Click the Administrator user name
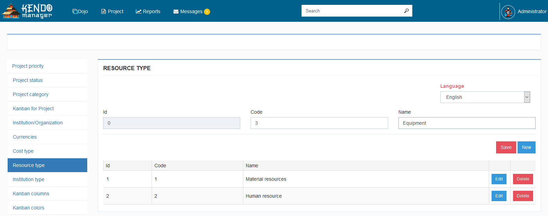Screen dimensions: 548x216 tap(532, 11)
